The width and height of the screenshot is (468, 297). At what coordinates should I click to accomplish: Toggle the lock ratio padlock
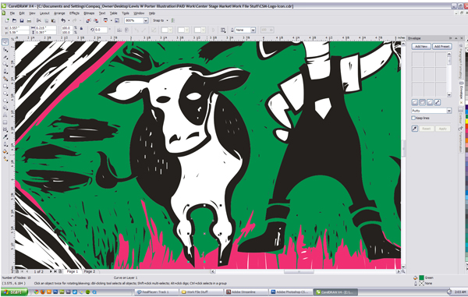[81, 29]
